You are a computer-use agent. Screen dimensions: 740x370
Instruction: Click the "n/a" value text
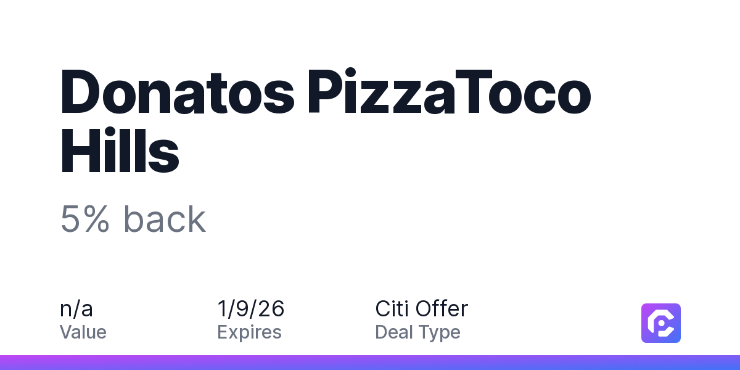click(76, 308)
